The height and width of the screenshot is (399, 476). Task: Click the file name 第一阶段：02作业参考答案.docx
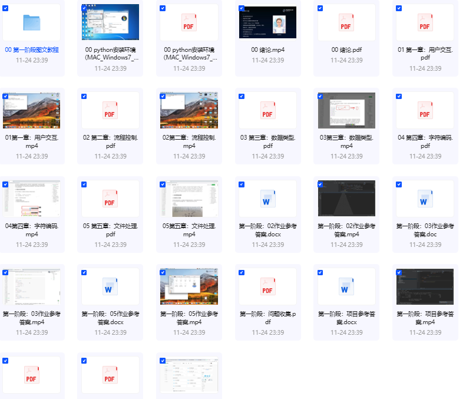pyautogui.click(x=267, y=230)
